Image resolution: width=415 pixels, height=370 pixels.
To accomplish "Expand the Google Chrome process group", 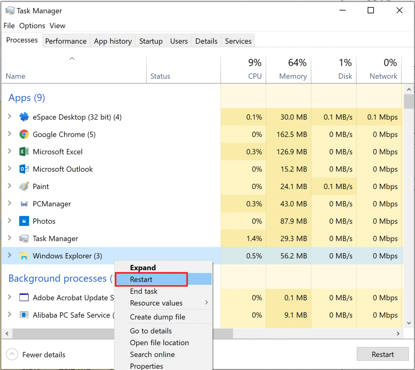I will tap(10, 134).
